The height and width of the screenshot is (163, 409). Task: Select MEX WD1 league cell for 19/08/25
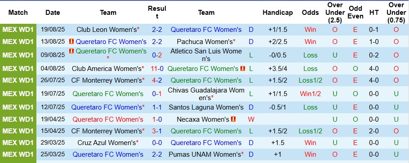pyautogui.click(x=18, y=30)
